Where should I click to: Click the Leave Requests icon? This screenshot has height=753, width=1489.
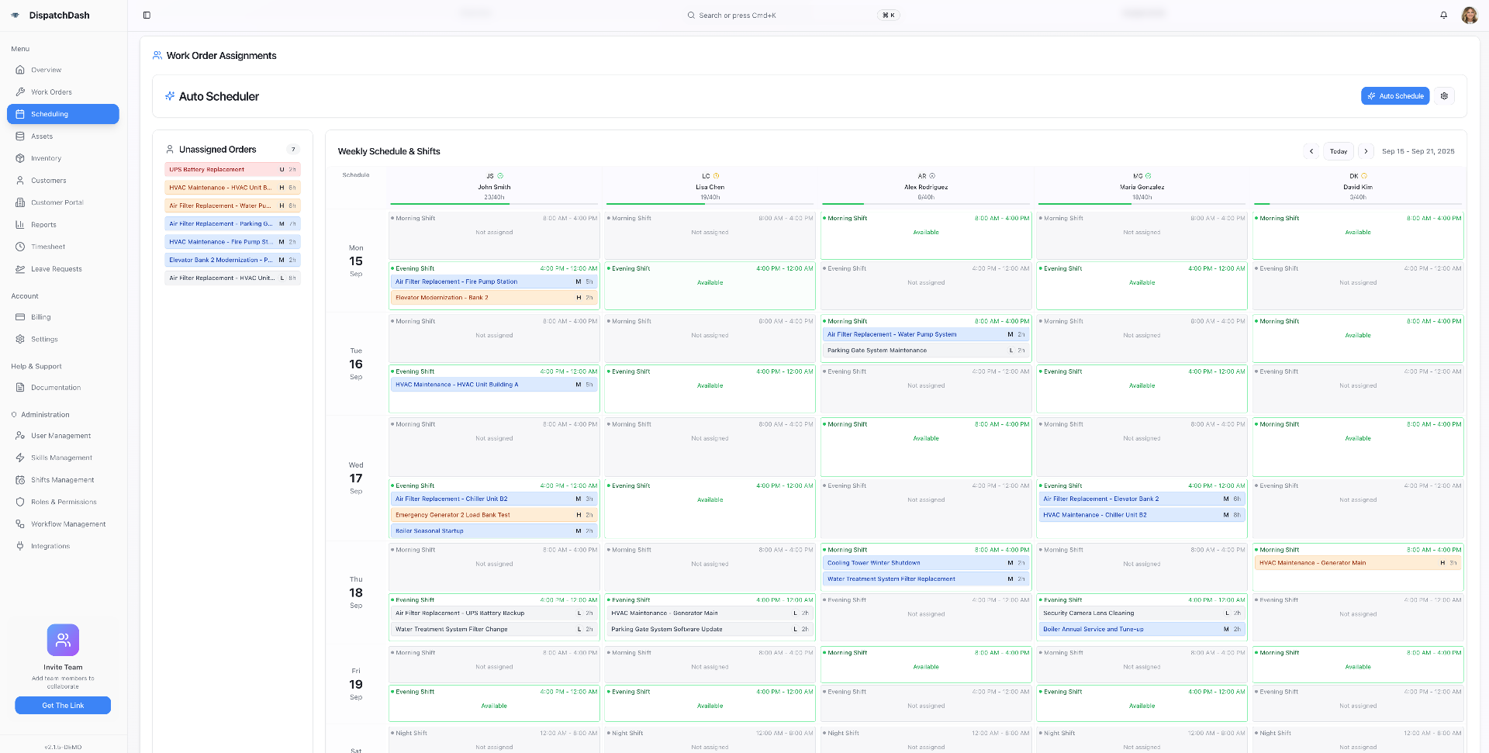(x=20, y=269)
